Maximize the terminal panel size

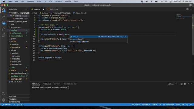188,84
